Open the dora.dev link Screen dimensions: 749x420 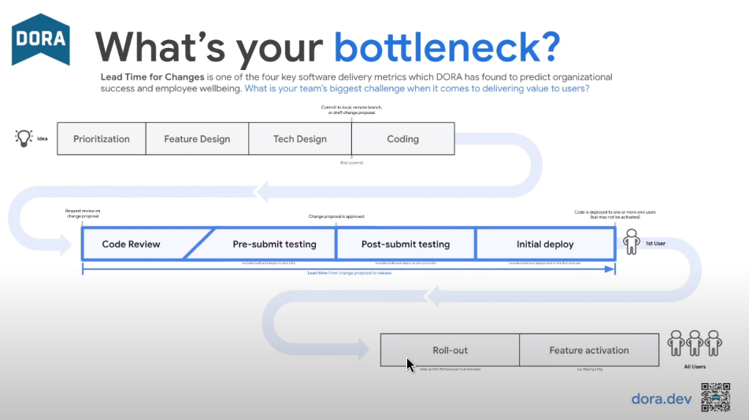[661, 399]
